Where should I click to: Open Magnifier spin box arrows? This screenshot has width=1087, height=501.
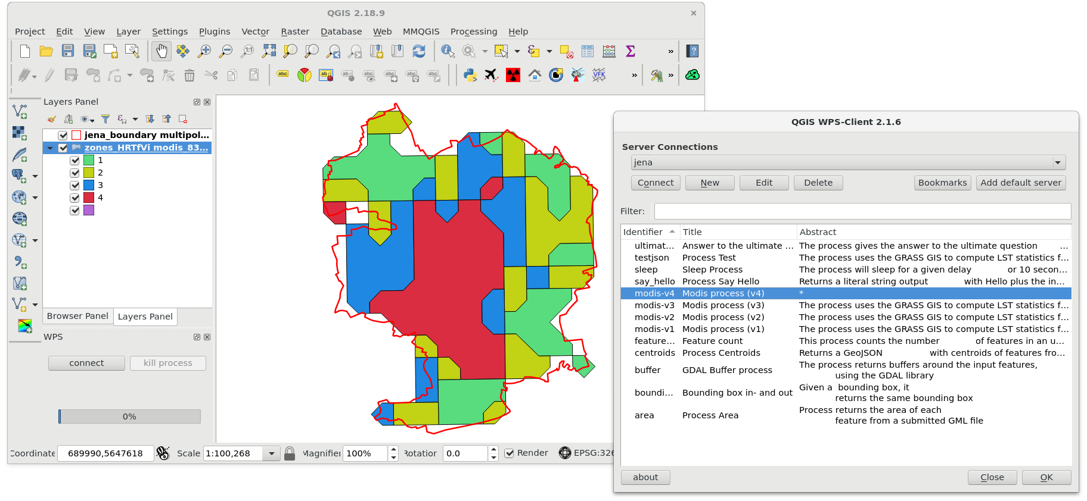pyautogui.click(x=393, y=453)
